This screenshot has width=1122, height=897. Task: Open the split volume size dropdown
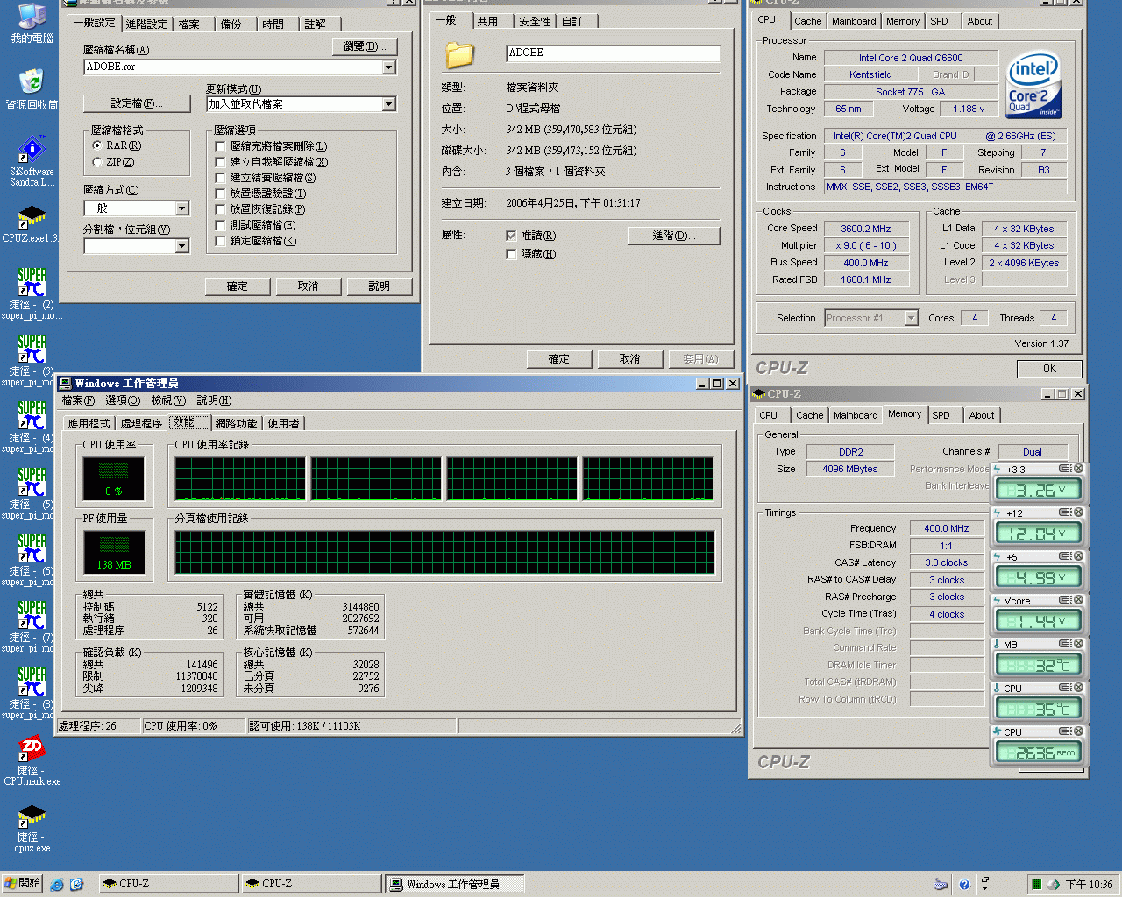(x=182, y=247)
